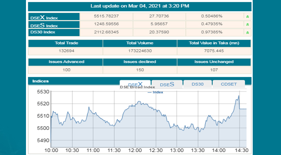Image resolution: width=281 pixels, height=155 pixels.
Task: Click the Issues Advanced header
Action: tap(66, 62)
